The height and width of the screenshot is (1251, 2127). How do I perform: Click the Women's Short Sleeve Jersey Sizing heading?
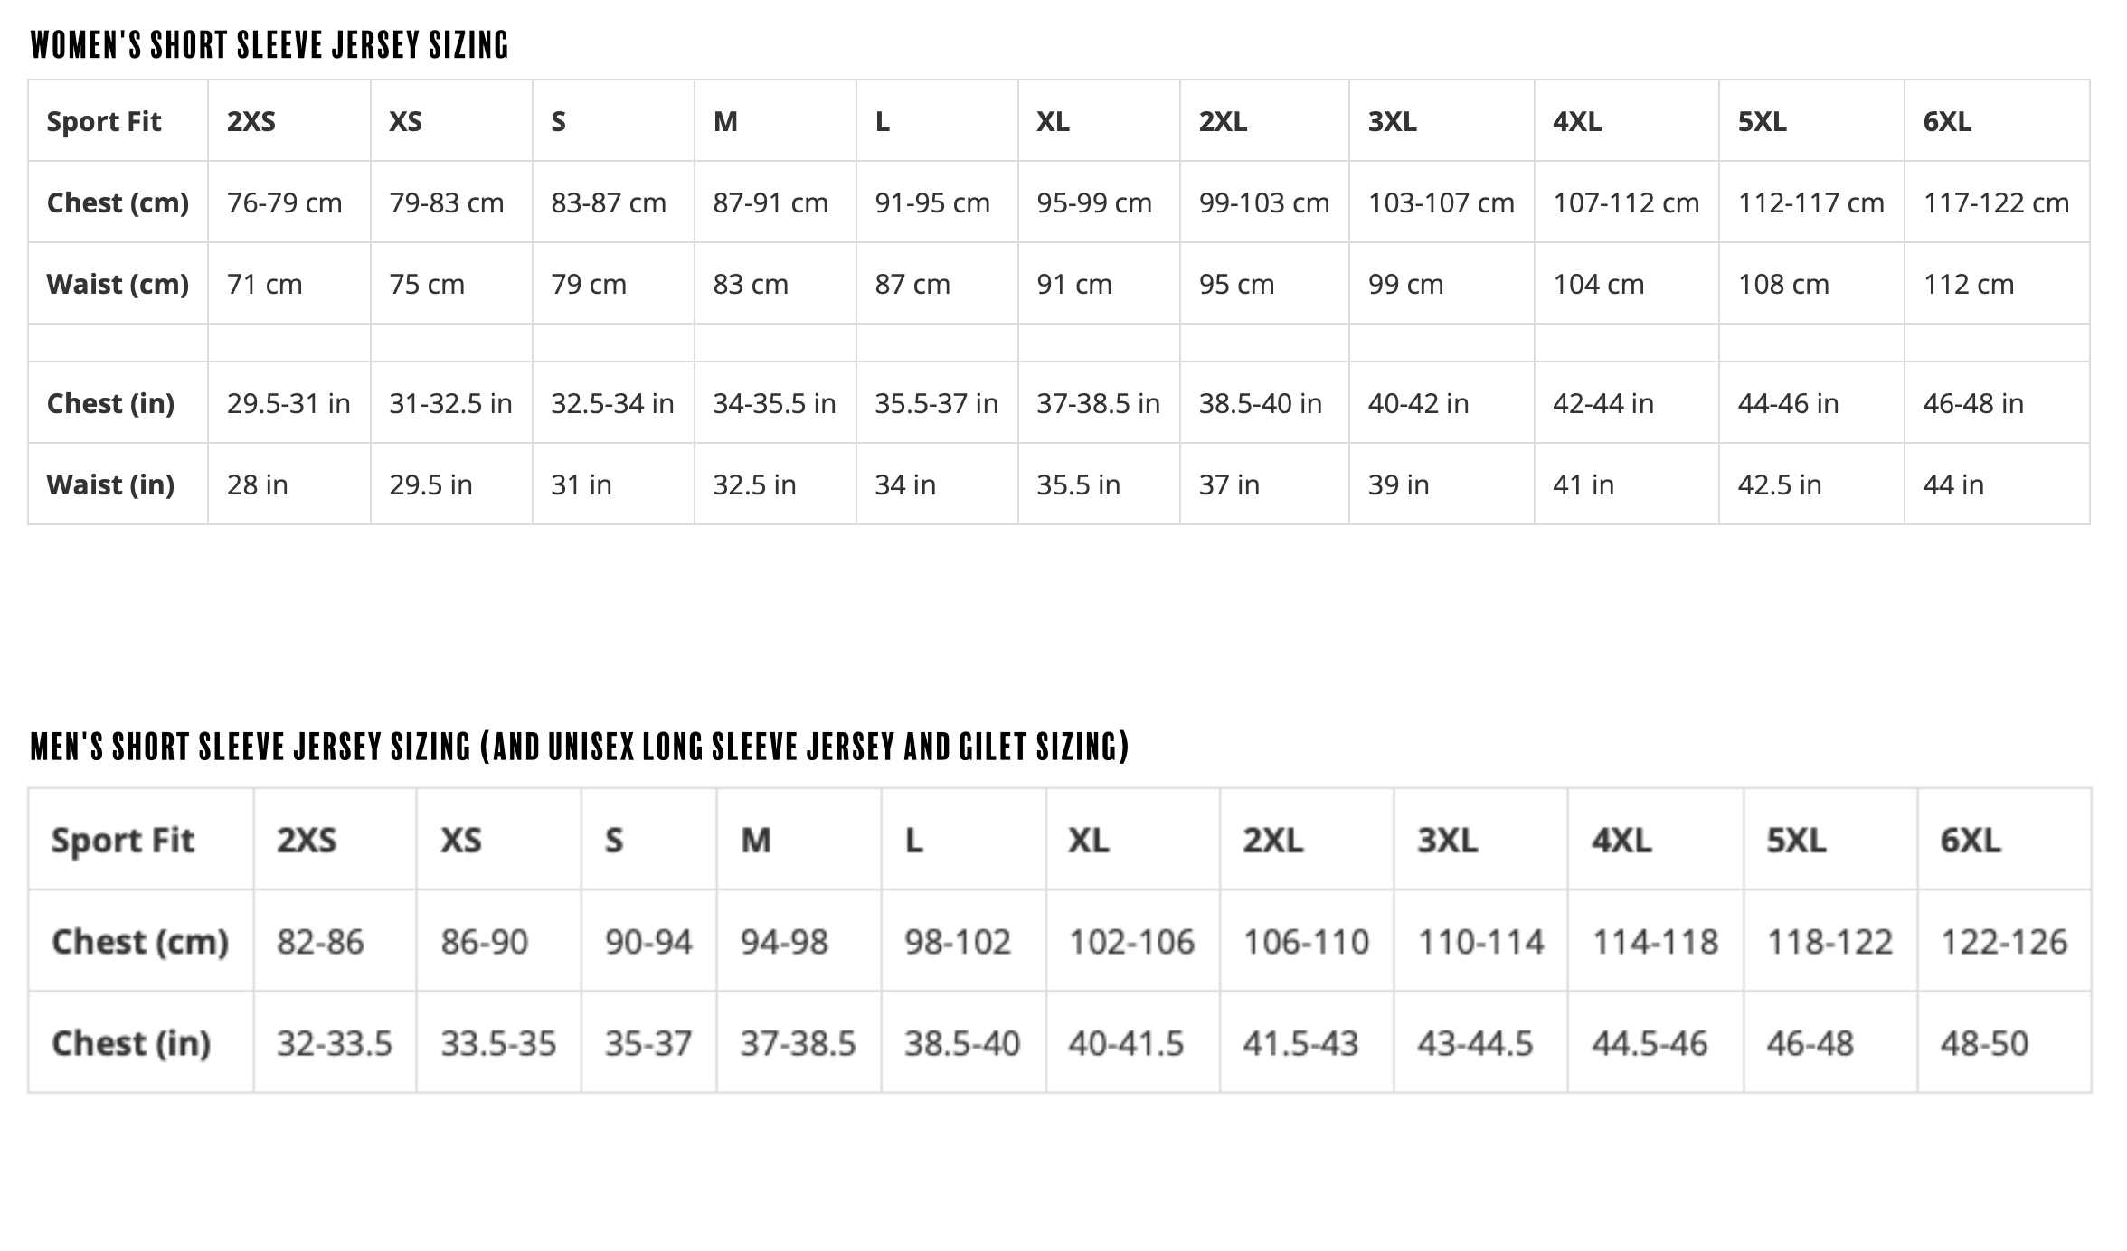[269, 44]
